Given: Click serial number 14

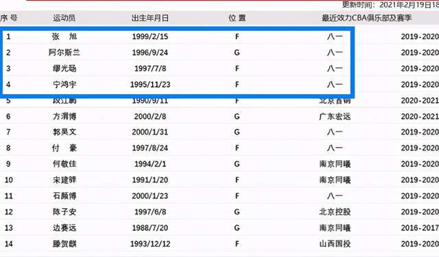Looking at the screenshot, I should pos(9,244).
